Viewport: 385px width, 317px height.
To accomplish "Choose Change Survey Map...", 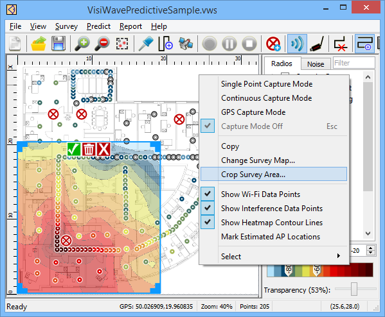I will 274,160.
